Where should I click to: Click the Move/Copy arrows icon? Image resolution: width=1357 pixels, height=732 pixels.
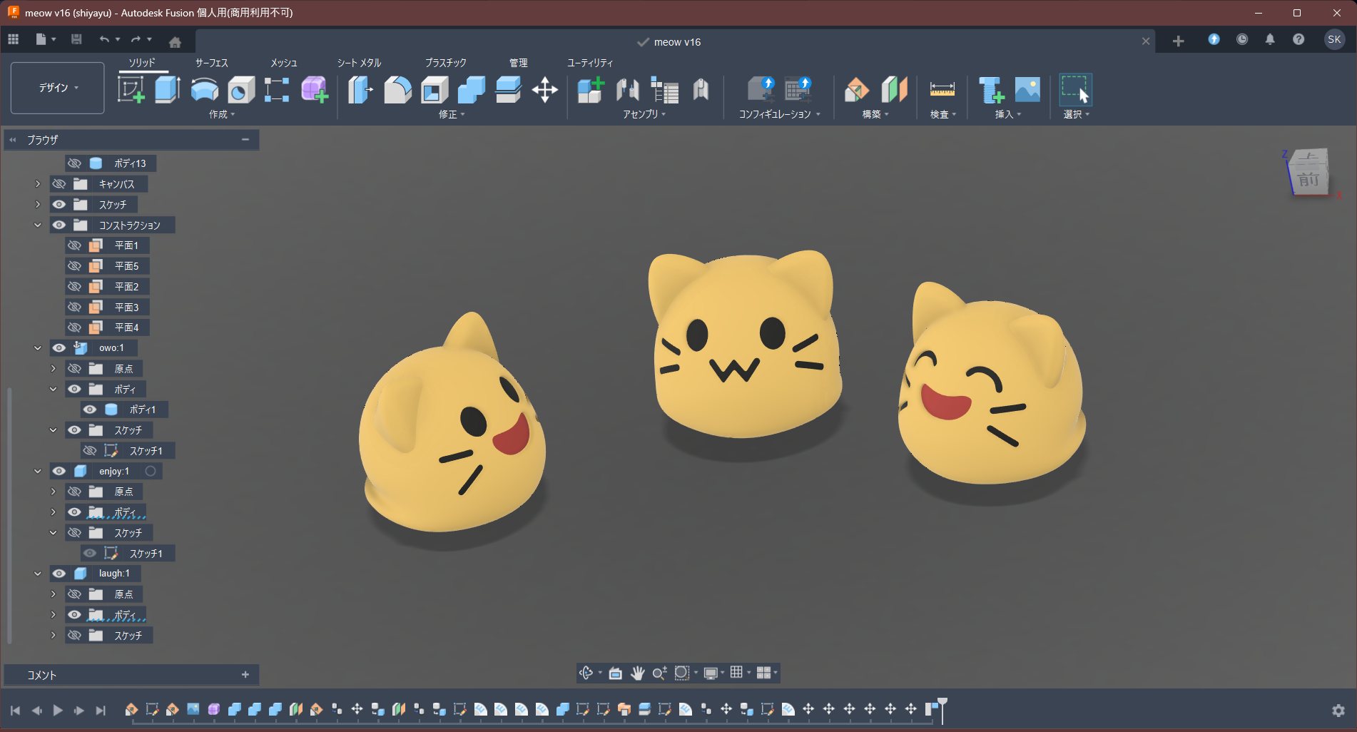(x=544, y=90)
